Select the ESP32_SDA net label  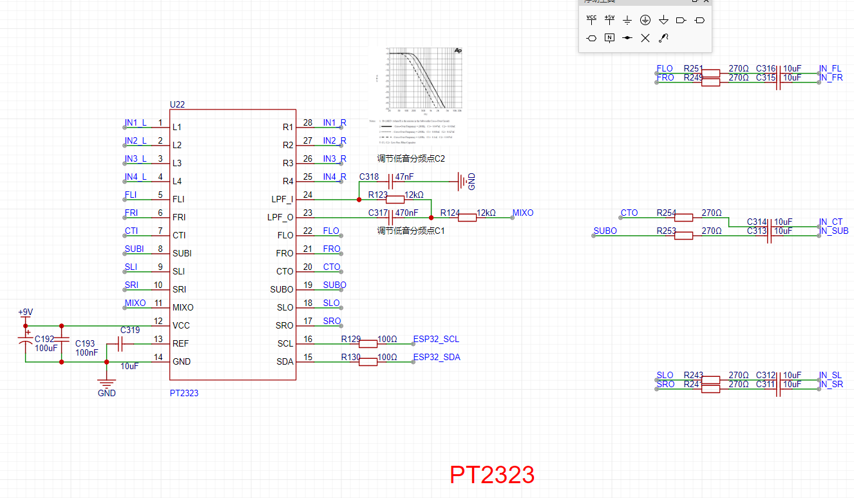click(437, 357)
